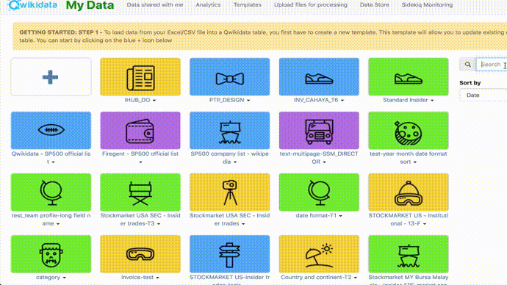Open the PTP_DESIGN bow tie tile
The height and width of the screenshot is (285, 507).
tap(229, 77)
